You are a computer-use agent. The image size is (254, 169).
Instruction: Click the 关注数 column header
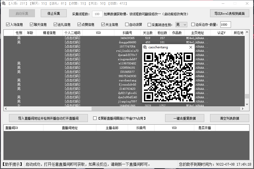pos(148,33)
